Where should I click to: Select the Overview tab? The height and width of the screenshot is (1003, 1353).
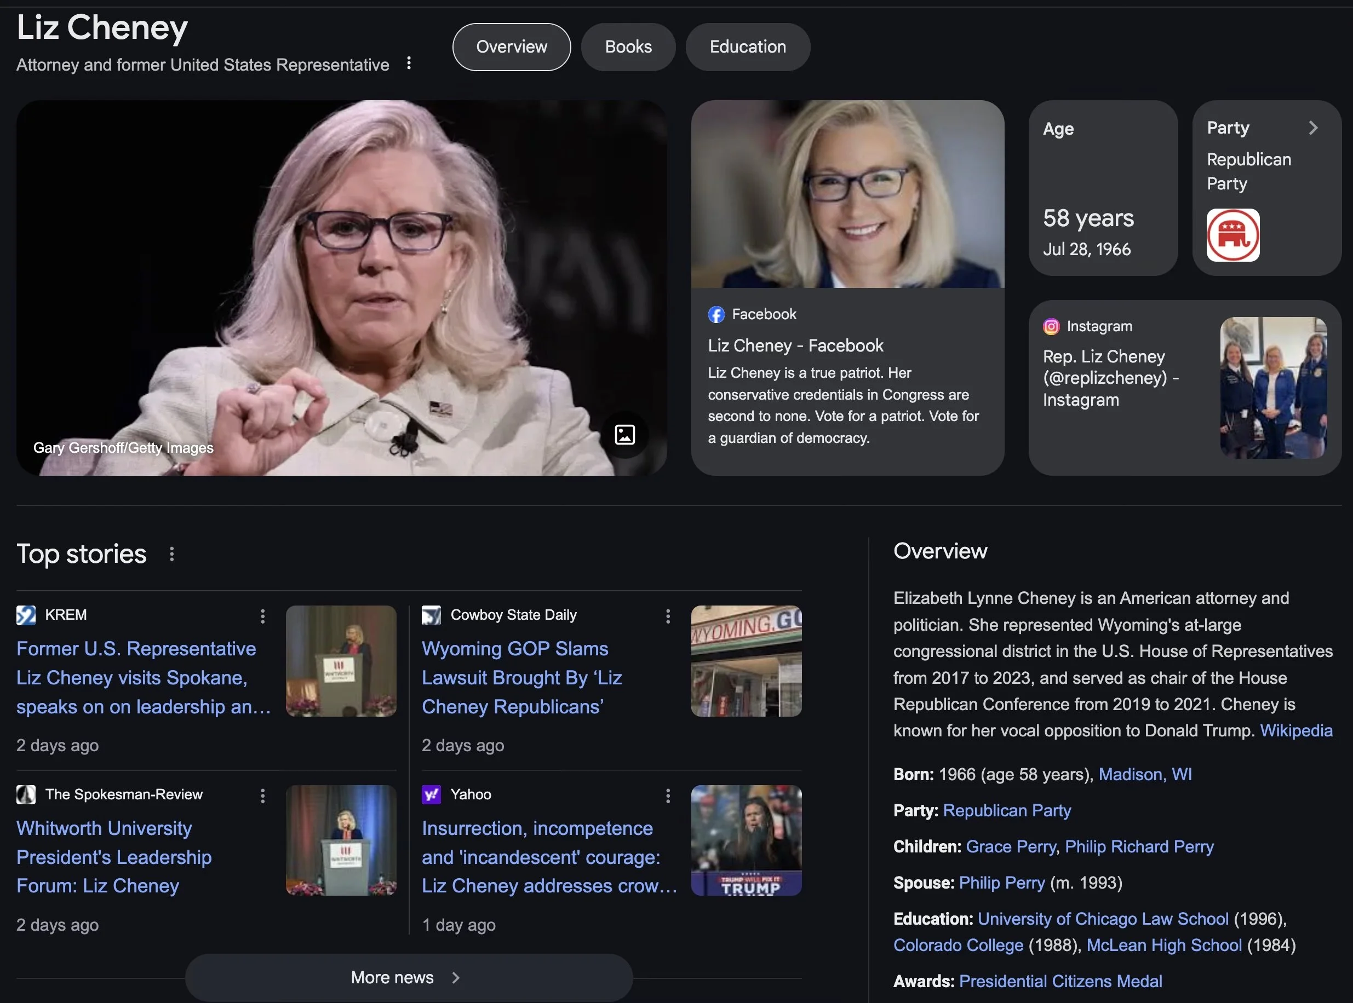(511, 47)
